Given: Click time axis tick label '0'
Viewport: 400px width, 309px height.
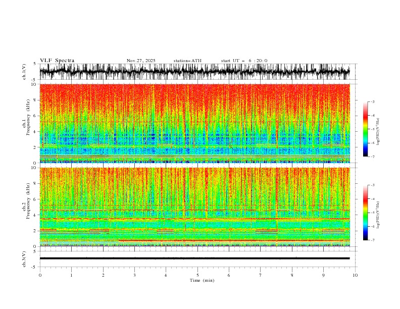Looking at the screenshot, I should tap(40, 275).
